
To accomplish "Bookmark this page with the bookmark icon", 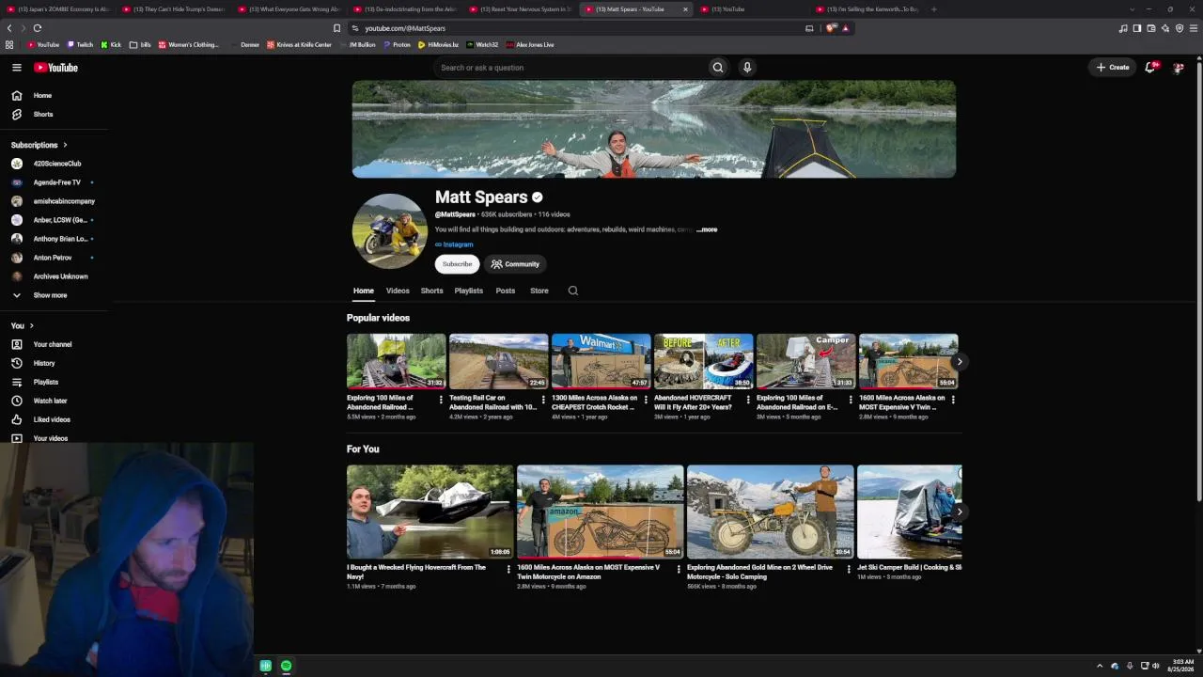I will (x=337, y=28).
